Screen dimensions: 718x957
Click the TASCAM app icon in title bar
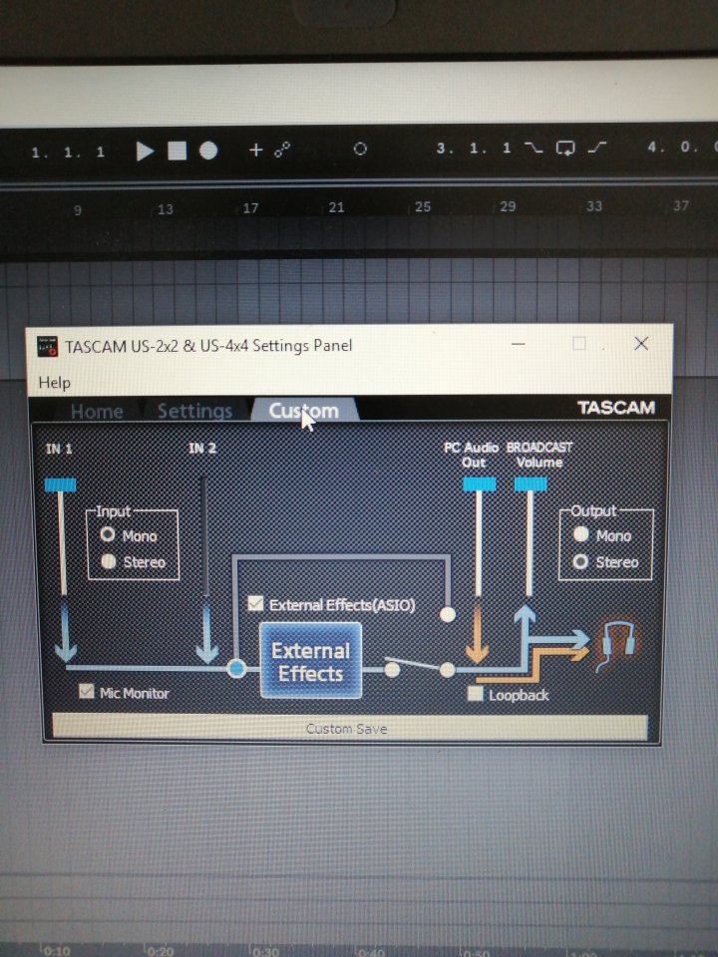tap(47, 346)
